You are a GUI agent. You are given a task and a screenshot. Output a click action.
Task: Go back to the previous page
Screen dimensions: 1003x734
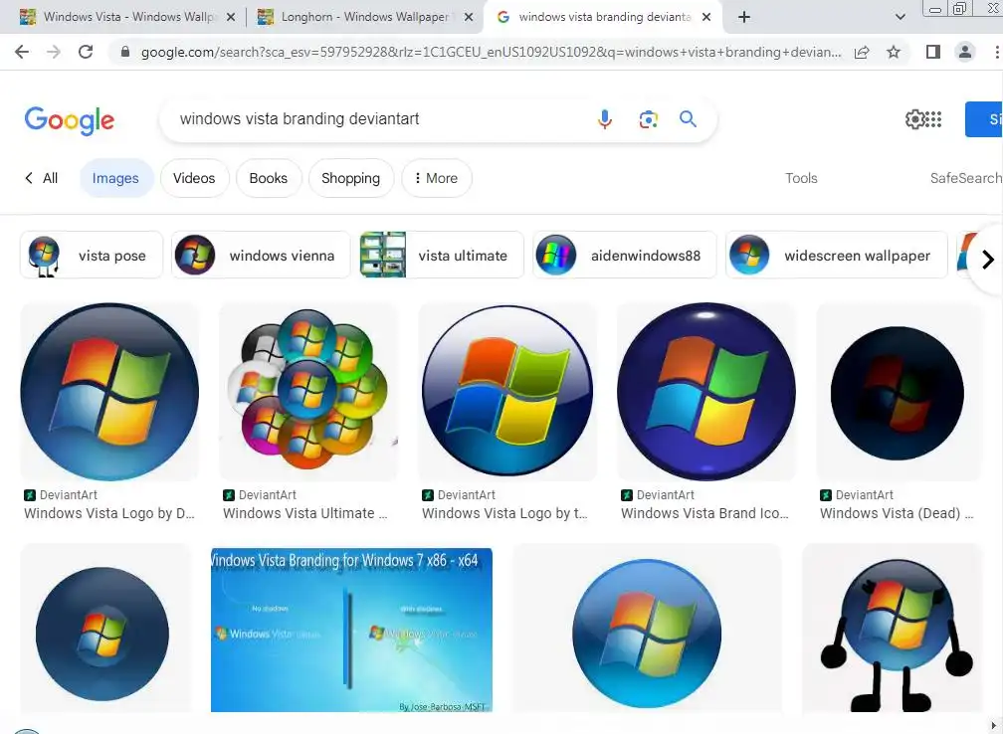point(22,52)
